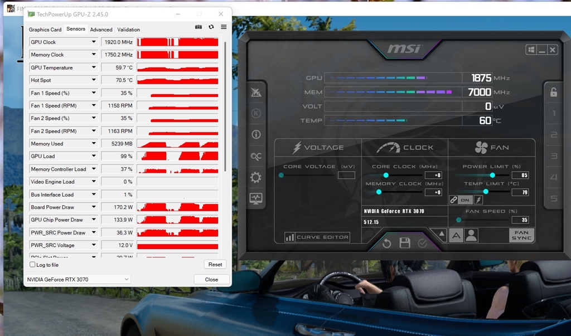Click the Temp Limit value field
Image resolution: width=571 pixels, height=336 pixels.
pyautogui.click(x=520, y=192)
